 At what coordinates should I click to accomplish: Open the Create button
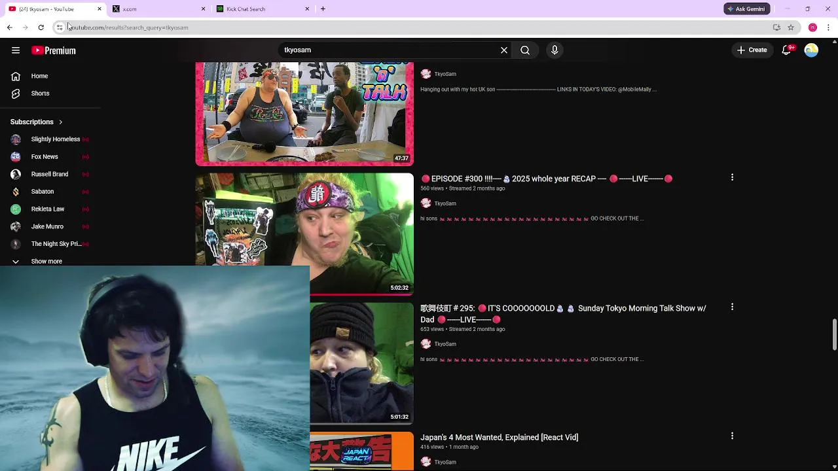(752, 50)
